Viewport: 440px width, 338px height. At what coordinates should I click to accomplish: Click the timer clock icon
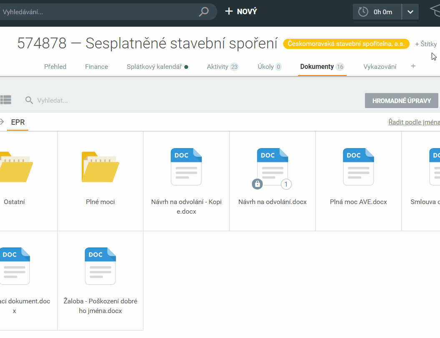[x=363, y=12]
